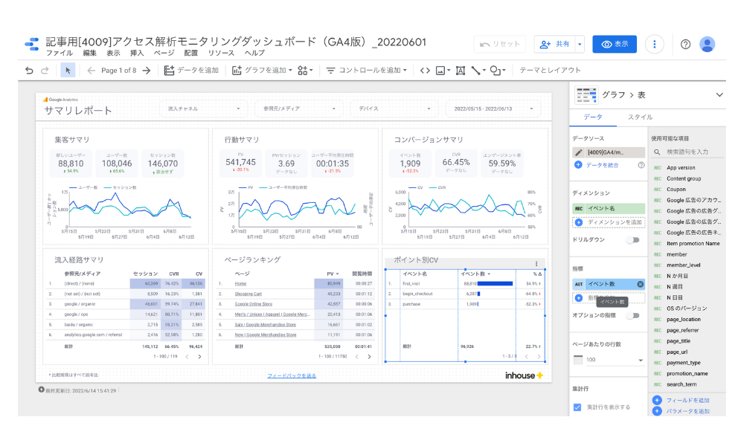This screenshot has height=446, width=744.
Task: Click help icon beside データを統合
Action: 641,165
